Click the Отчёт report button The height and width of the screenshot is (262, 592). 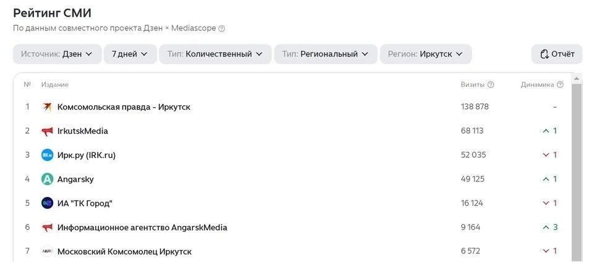557,54
